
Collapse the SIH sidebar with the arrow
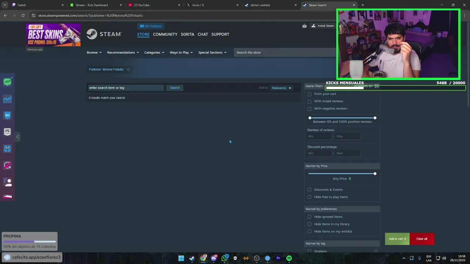pyautogui.click(x=18, y=137)
